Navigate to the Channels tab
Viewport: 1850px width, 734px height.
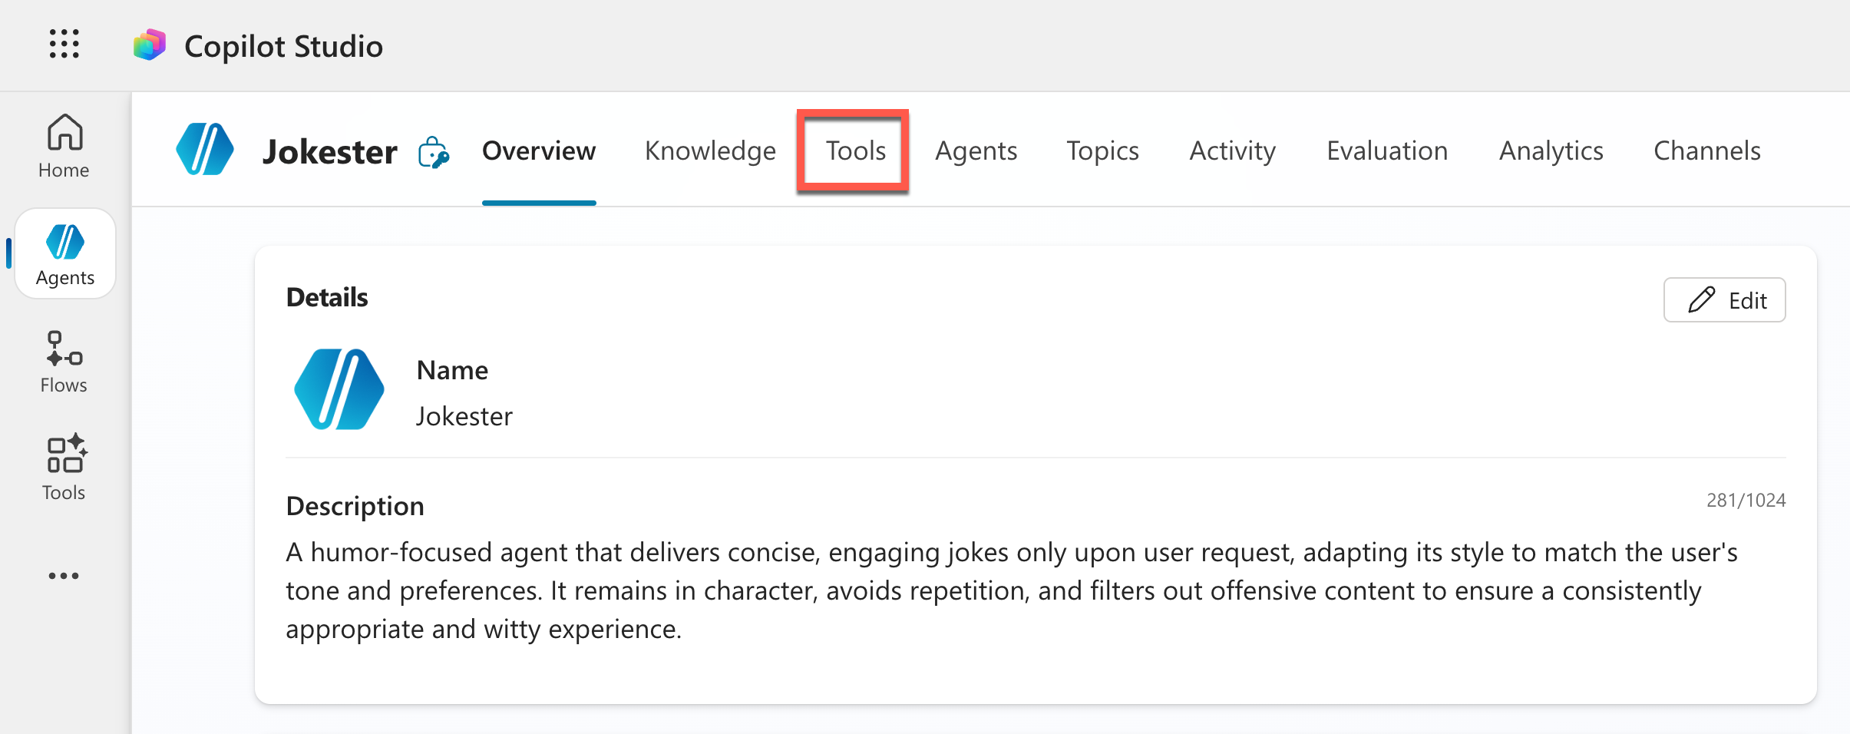[x=1706, y=151]
